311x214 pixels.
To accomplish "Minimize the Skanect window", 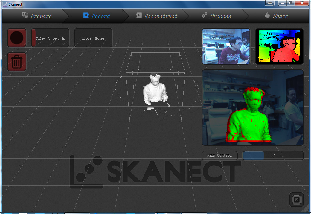I will (282, 3).
